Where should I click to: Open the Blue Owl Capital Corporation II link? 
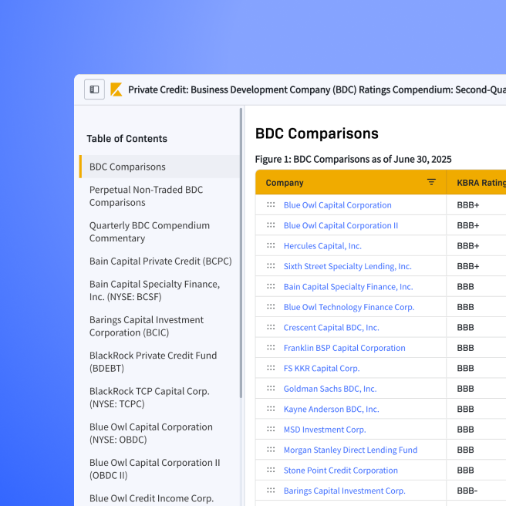pos(341,225)
